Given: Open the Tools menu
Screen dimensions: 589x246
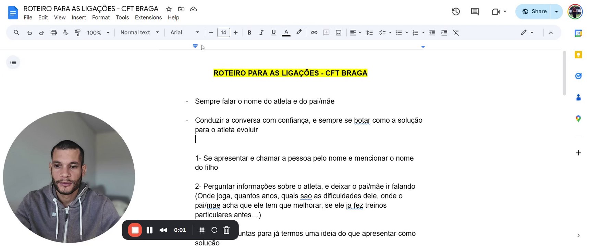Looking at the screenshot, I should (122, 17).
